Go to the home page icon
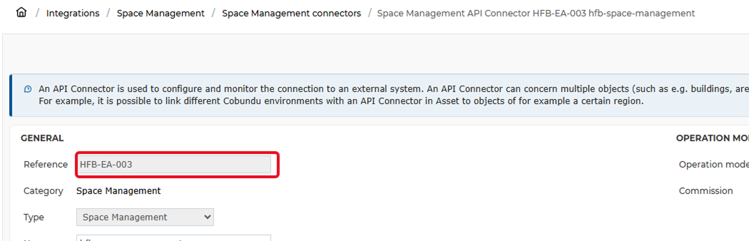 (21, 12)
